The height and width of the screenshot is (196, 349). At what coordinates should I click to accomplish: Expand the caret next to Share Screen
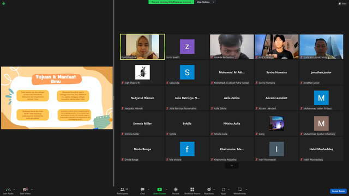pos(166,189)
